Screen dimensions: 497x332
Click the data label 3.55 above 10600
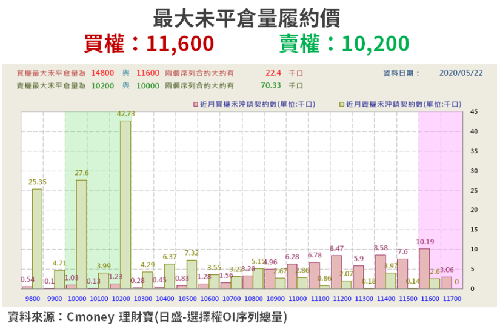pyautogui.click(x=215, y=268)
